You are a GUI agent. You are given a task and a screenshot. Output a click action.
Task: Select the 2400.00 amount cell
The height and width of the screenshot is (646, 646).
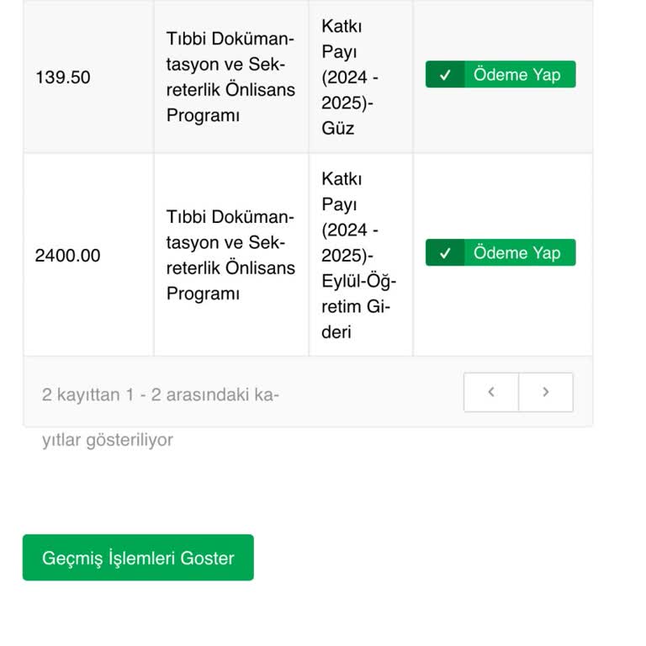coord(67,256)
